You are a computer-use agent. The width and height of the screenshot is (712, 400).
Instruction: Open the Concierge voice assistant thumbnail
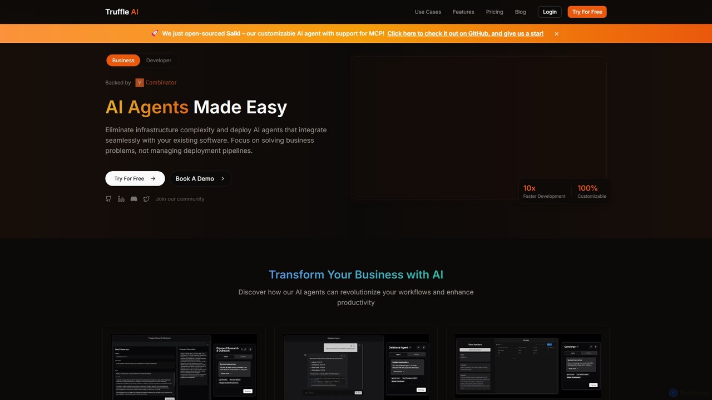coord(528,365)
